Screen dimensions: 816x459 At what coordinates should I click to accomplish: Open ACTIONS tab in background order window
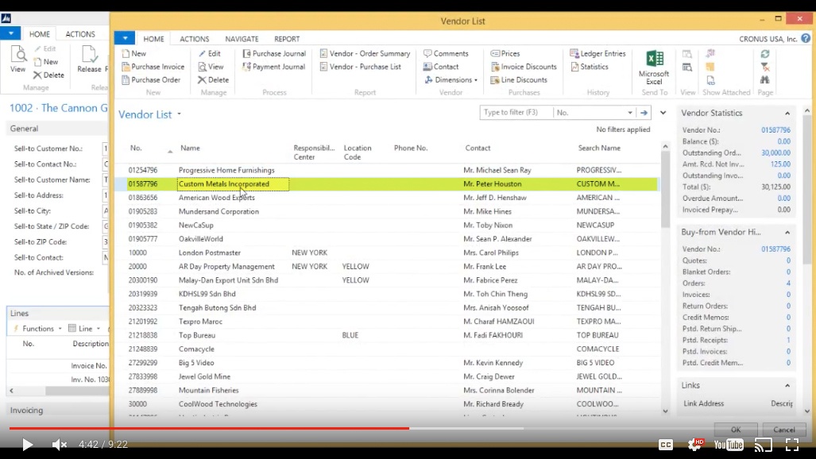[80, 34]
